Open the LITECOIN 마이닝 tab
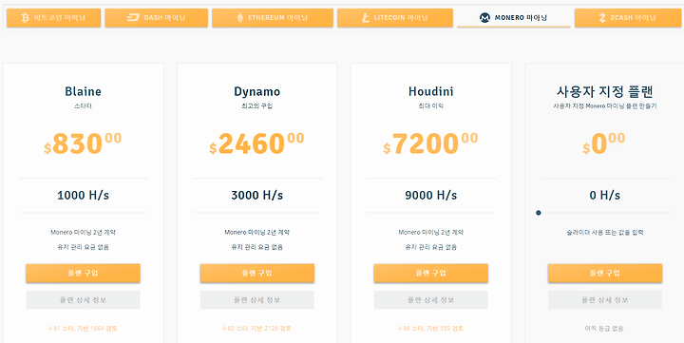 pos(395,18)
